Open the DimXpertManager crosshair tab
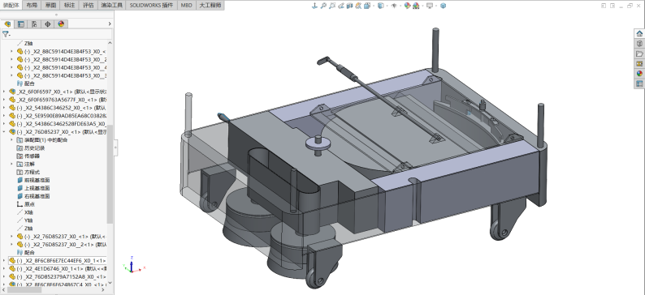The height and width of the screenshot is (295, 645). pyautogui.click(x=48, y=24)
